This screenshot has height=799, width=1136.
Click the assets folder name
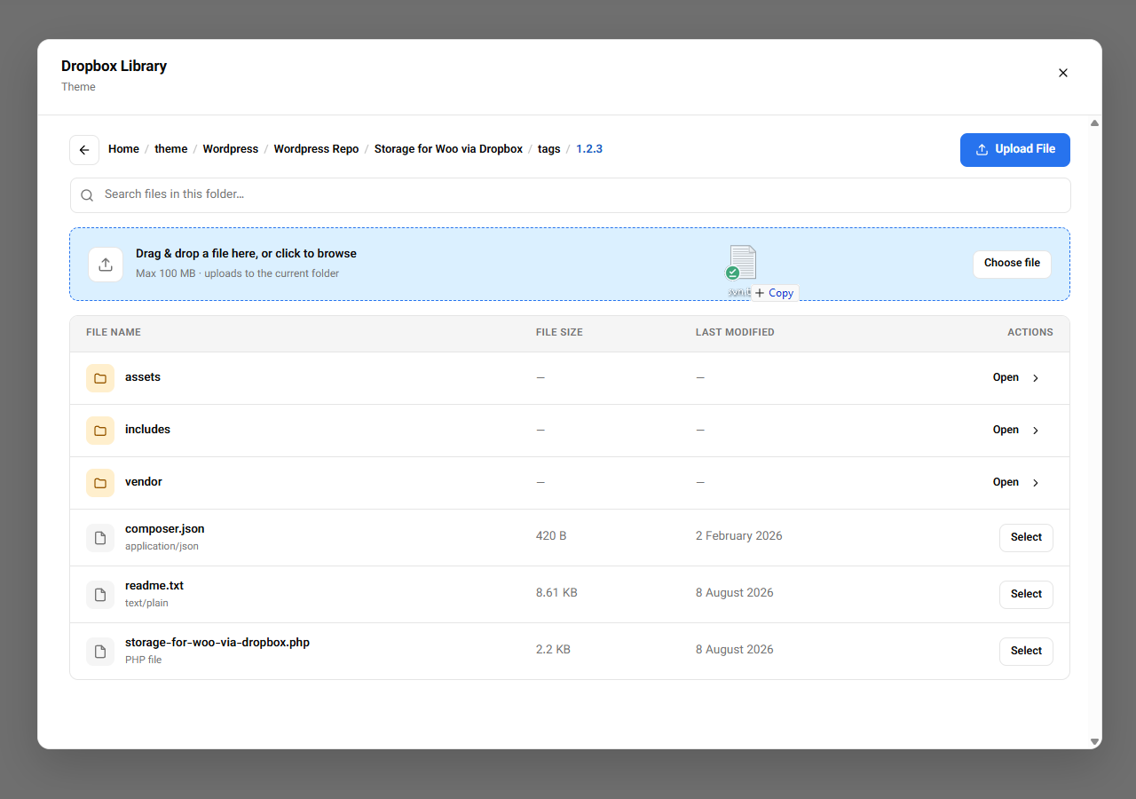click(x=143, y=377)
